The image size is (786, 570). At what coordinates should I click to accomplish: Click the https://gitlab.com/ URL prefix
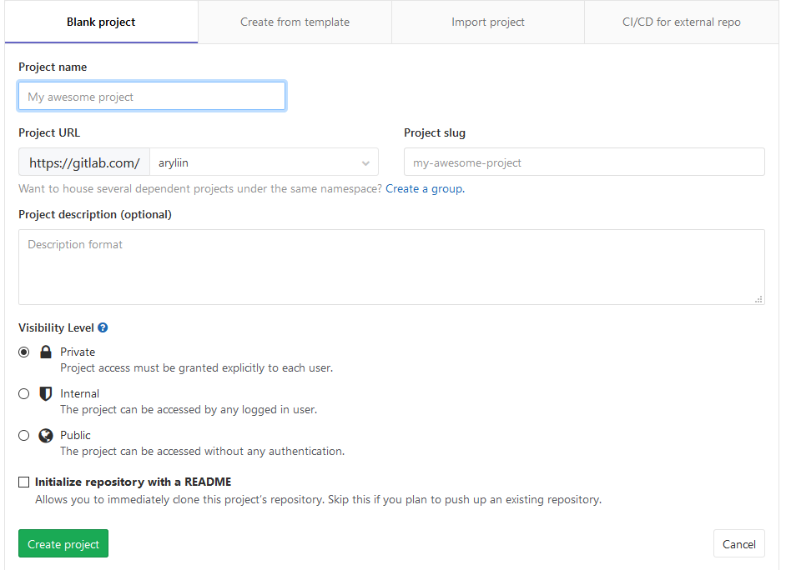coord(84,162)
